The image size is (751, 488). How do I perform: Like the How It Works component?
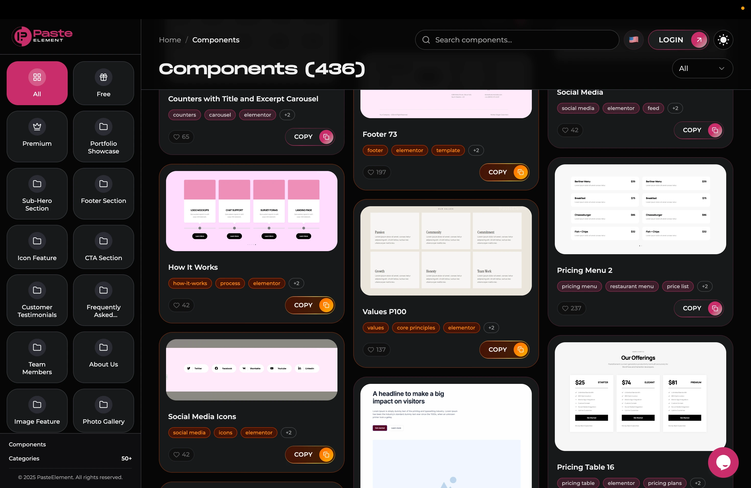(x=181, y=305)
